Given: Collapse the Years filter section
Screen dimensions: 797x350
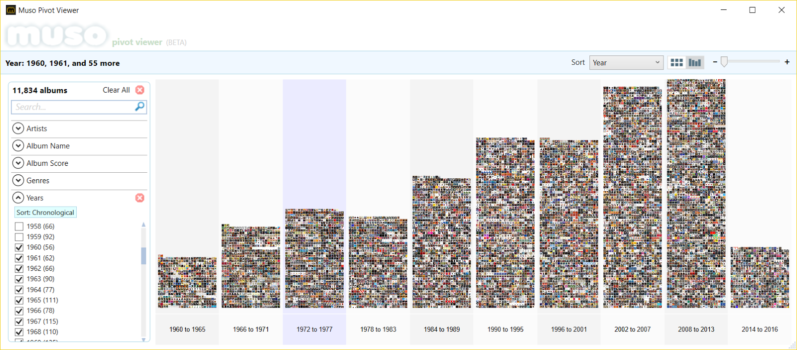Looking at the screenshot, I should click(x=18, y=198).
